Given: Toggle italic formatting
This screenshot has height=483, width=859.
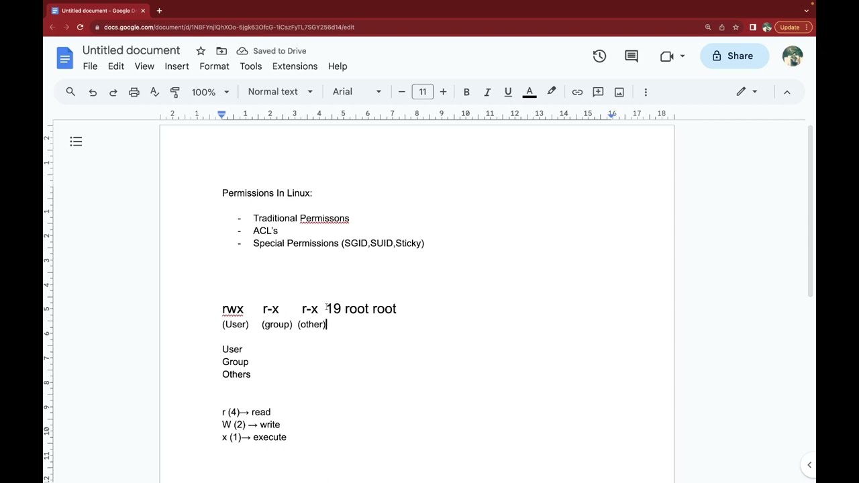Looking at the screenshot, I should pos(487,92).
